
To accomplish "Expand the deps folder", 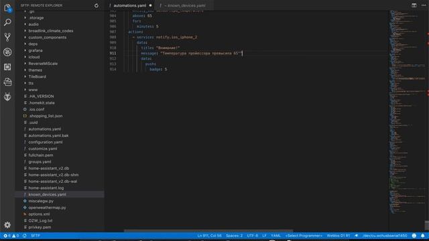I will [x=33, y=44].
